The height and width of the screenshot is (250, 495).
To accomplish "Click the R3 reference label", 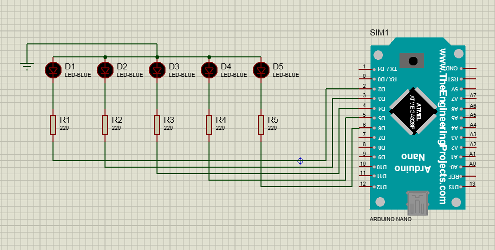I will 169,120.
